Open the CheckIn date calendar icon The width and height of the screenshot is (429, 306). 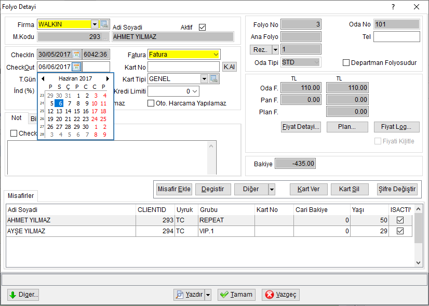pyautogui.click(x=77, y=55)
